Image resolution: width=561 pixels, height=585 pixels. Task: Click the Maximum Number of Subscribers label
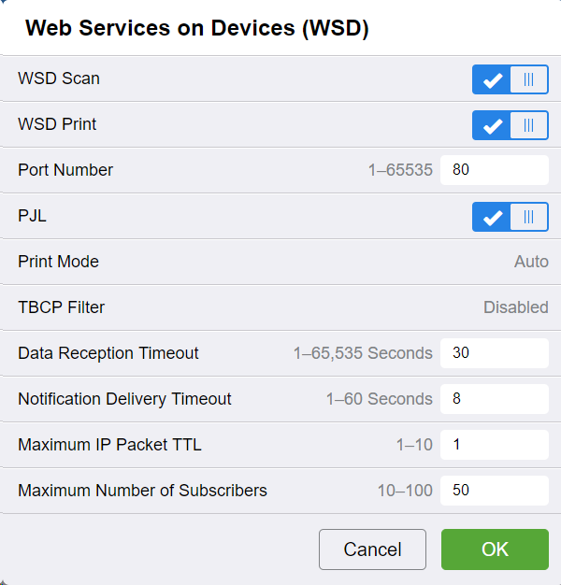[142, 491]
